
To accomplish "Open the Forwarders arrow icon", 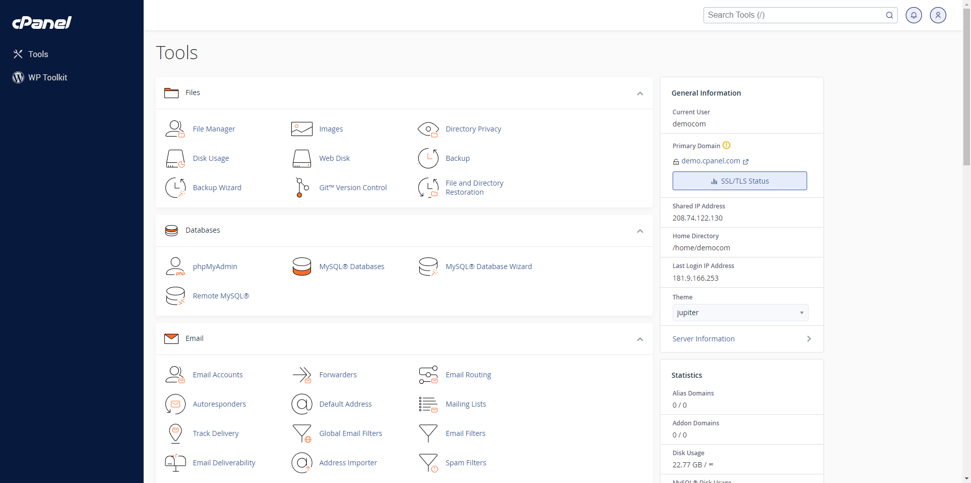I will [301, 375].
